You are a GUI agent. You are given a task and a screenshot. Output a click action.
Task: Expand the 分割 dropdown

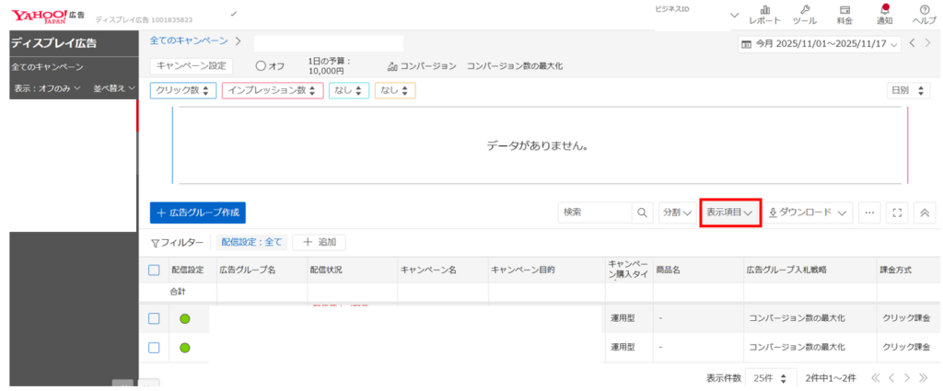click(x=677, y=212)
